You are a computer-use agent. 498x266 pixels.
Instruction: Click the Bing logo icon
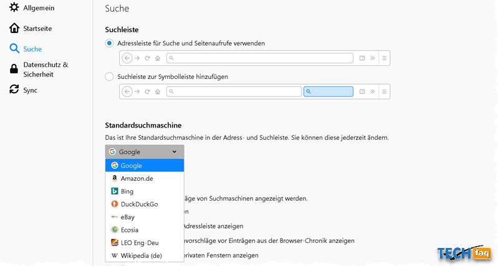click(115, 191)
